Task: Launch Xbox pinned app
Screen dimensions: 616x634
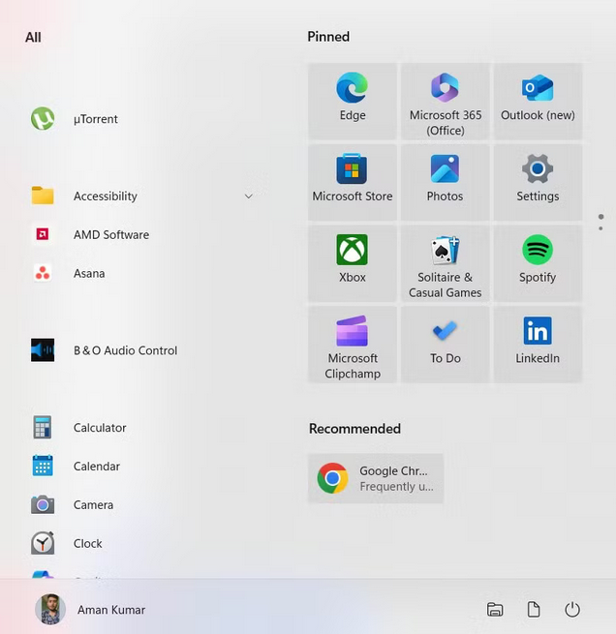Action: pyautogui.click(x=353, y=263)
